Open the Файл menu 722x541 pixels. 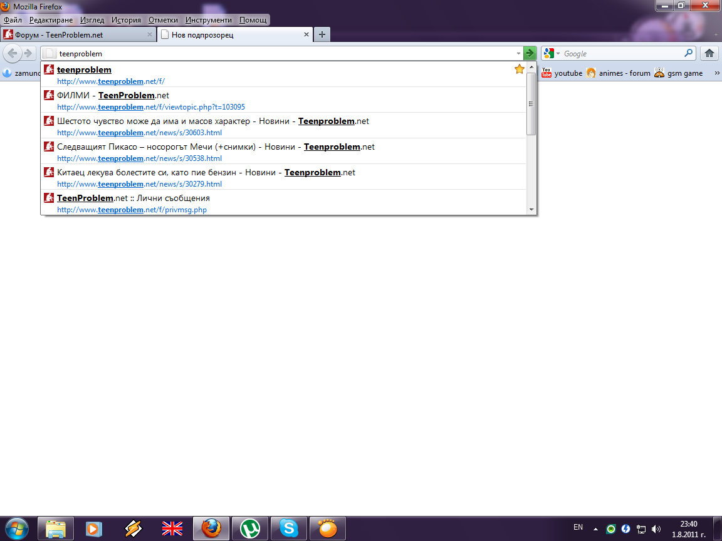(x=13, y=20)
